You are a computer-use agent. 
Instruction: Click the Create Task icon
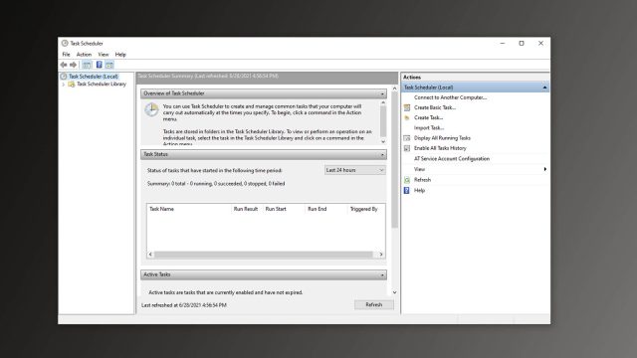tap(407, 117)
